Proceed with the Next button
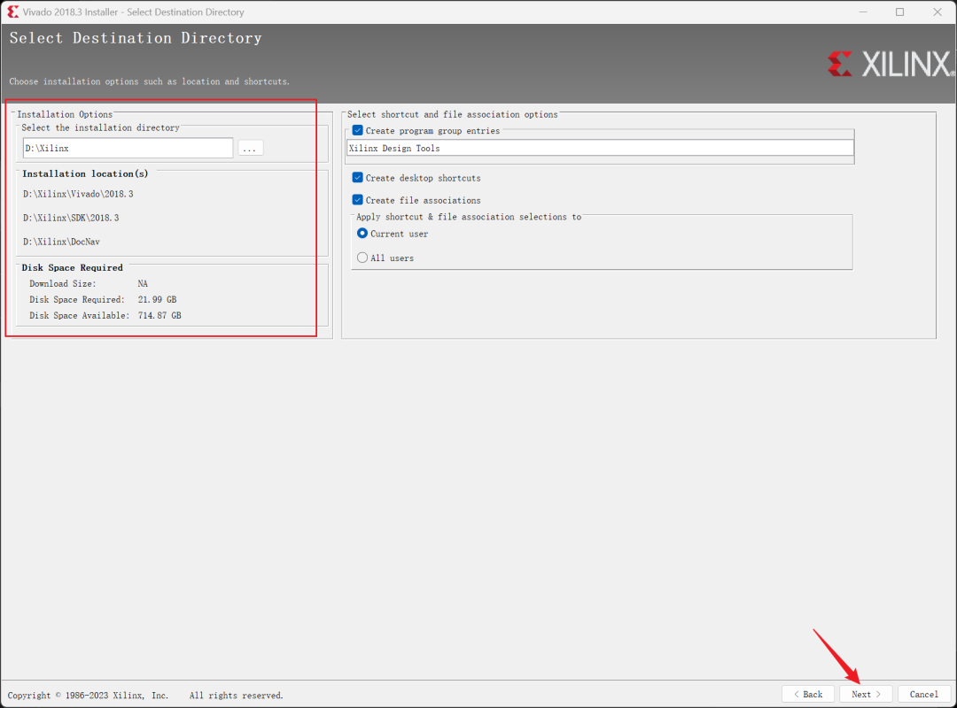The width and height of the screenshot is (957, 708). (866, 694)
